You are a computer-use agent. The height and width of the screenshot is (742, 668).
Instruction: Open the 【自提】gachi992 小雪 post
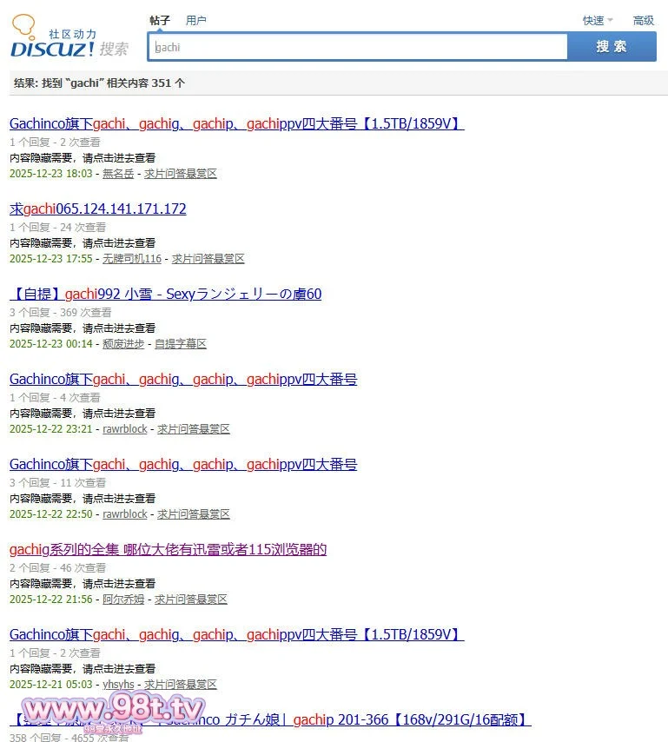(165, 294)
